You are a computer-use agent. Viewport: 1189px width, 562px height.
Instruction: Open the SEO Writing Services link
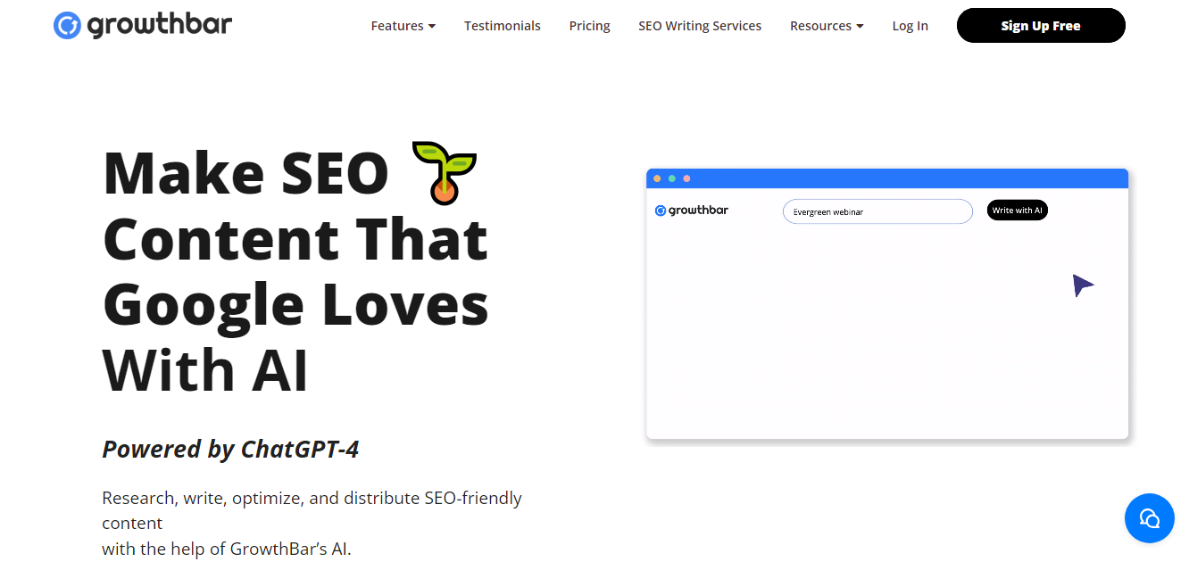tap(700, 26)
